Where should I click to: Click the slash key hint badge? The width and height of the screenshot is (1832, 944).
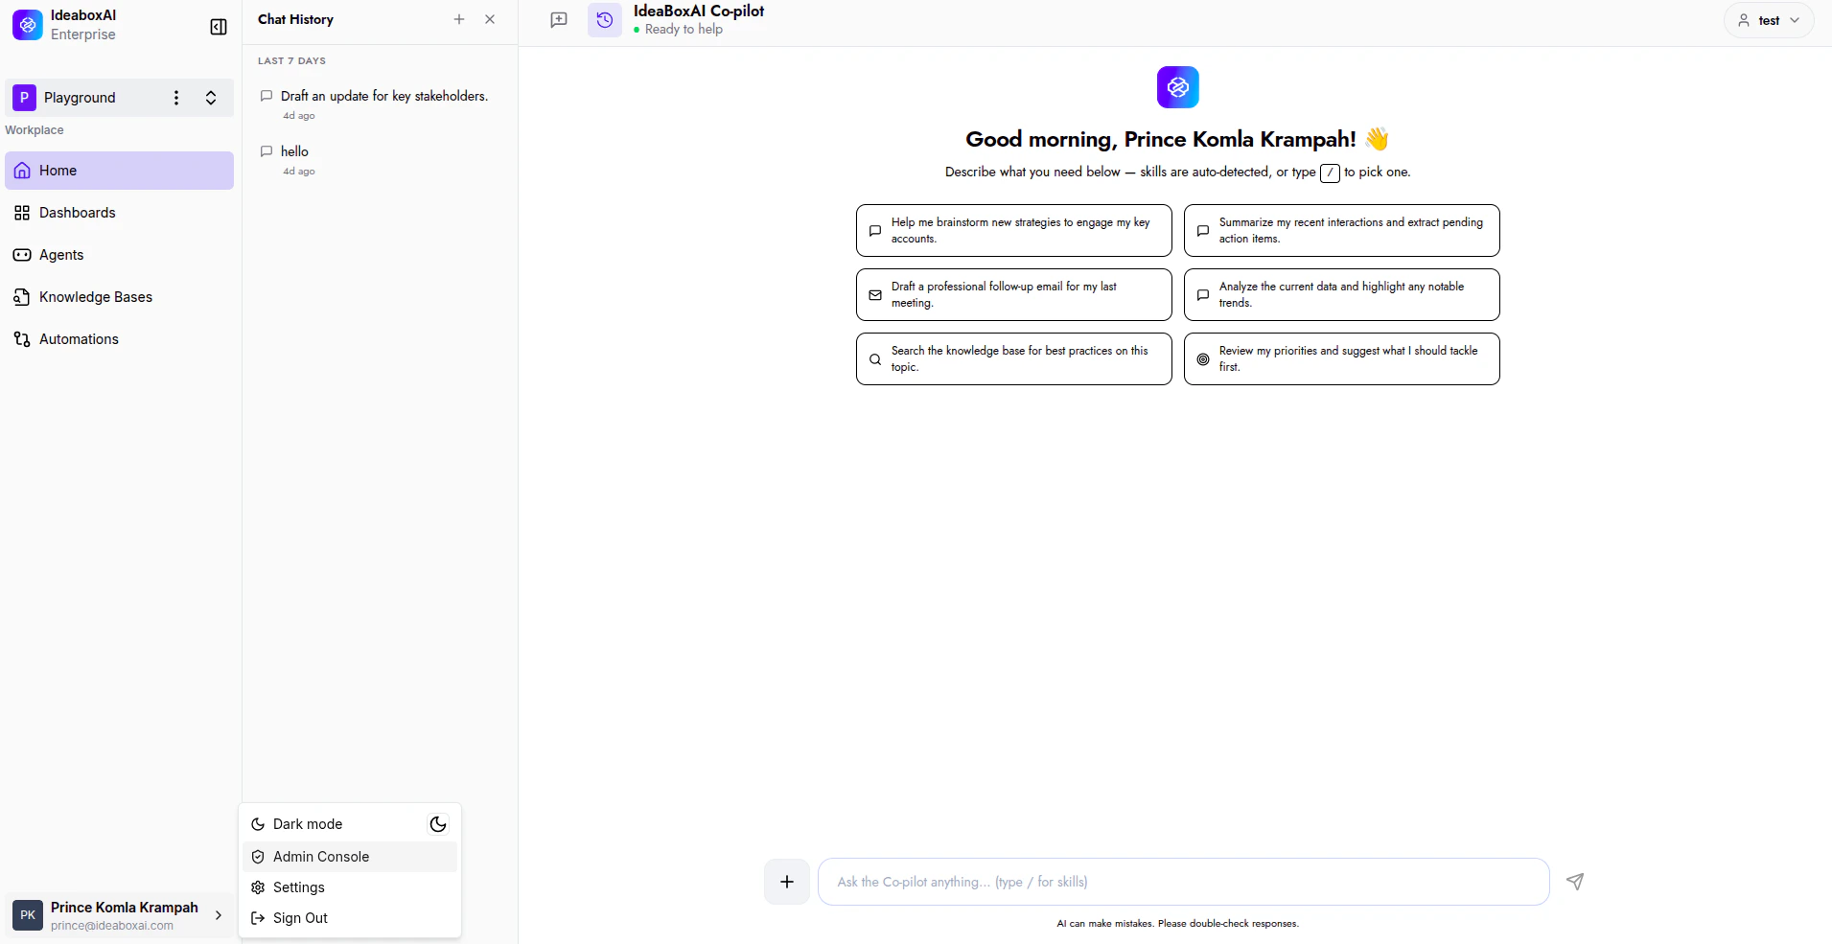click(x=1330, y=173)
